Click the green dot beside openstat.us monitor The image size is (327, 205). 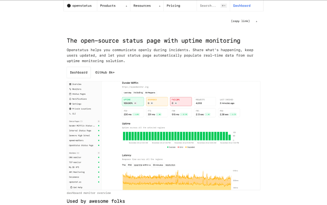point(99,182)
